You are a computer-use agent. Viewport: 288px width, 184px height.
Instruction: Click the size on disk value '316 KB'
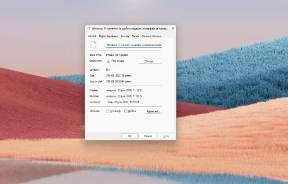pyautogui.click(x=119, y=81)
